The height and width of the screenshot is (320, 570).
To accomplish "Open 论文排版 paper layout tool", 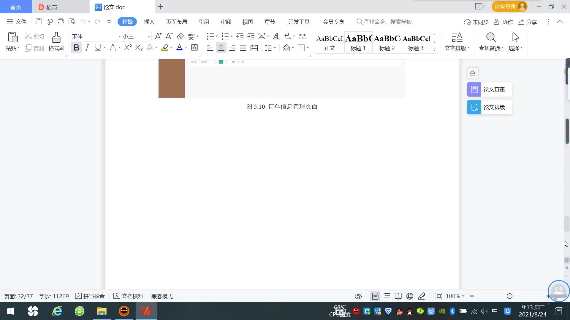I will (x=489, y=107).
